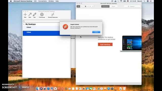The image size is (162, 91).
Task: Click the settings gear in the new window toolbar
Action: pyautogui.click(x=86, y=6)
